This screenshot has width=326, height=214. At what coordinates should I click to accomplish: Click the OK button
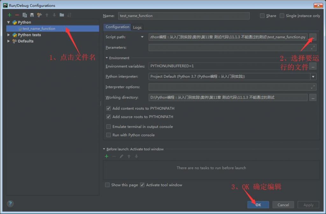[x=258, y=205]
